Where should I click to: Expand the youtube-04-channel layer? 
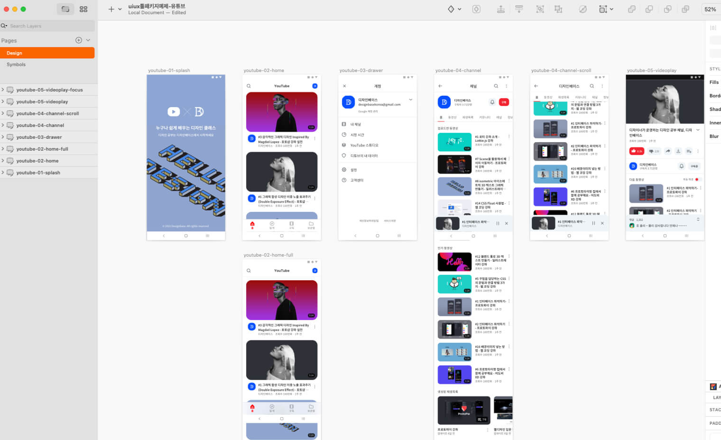pos(3,125)
